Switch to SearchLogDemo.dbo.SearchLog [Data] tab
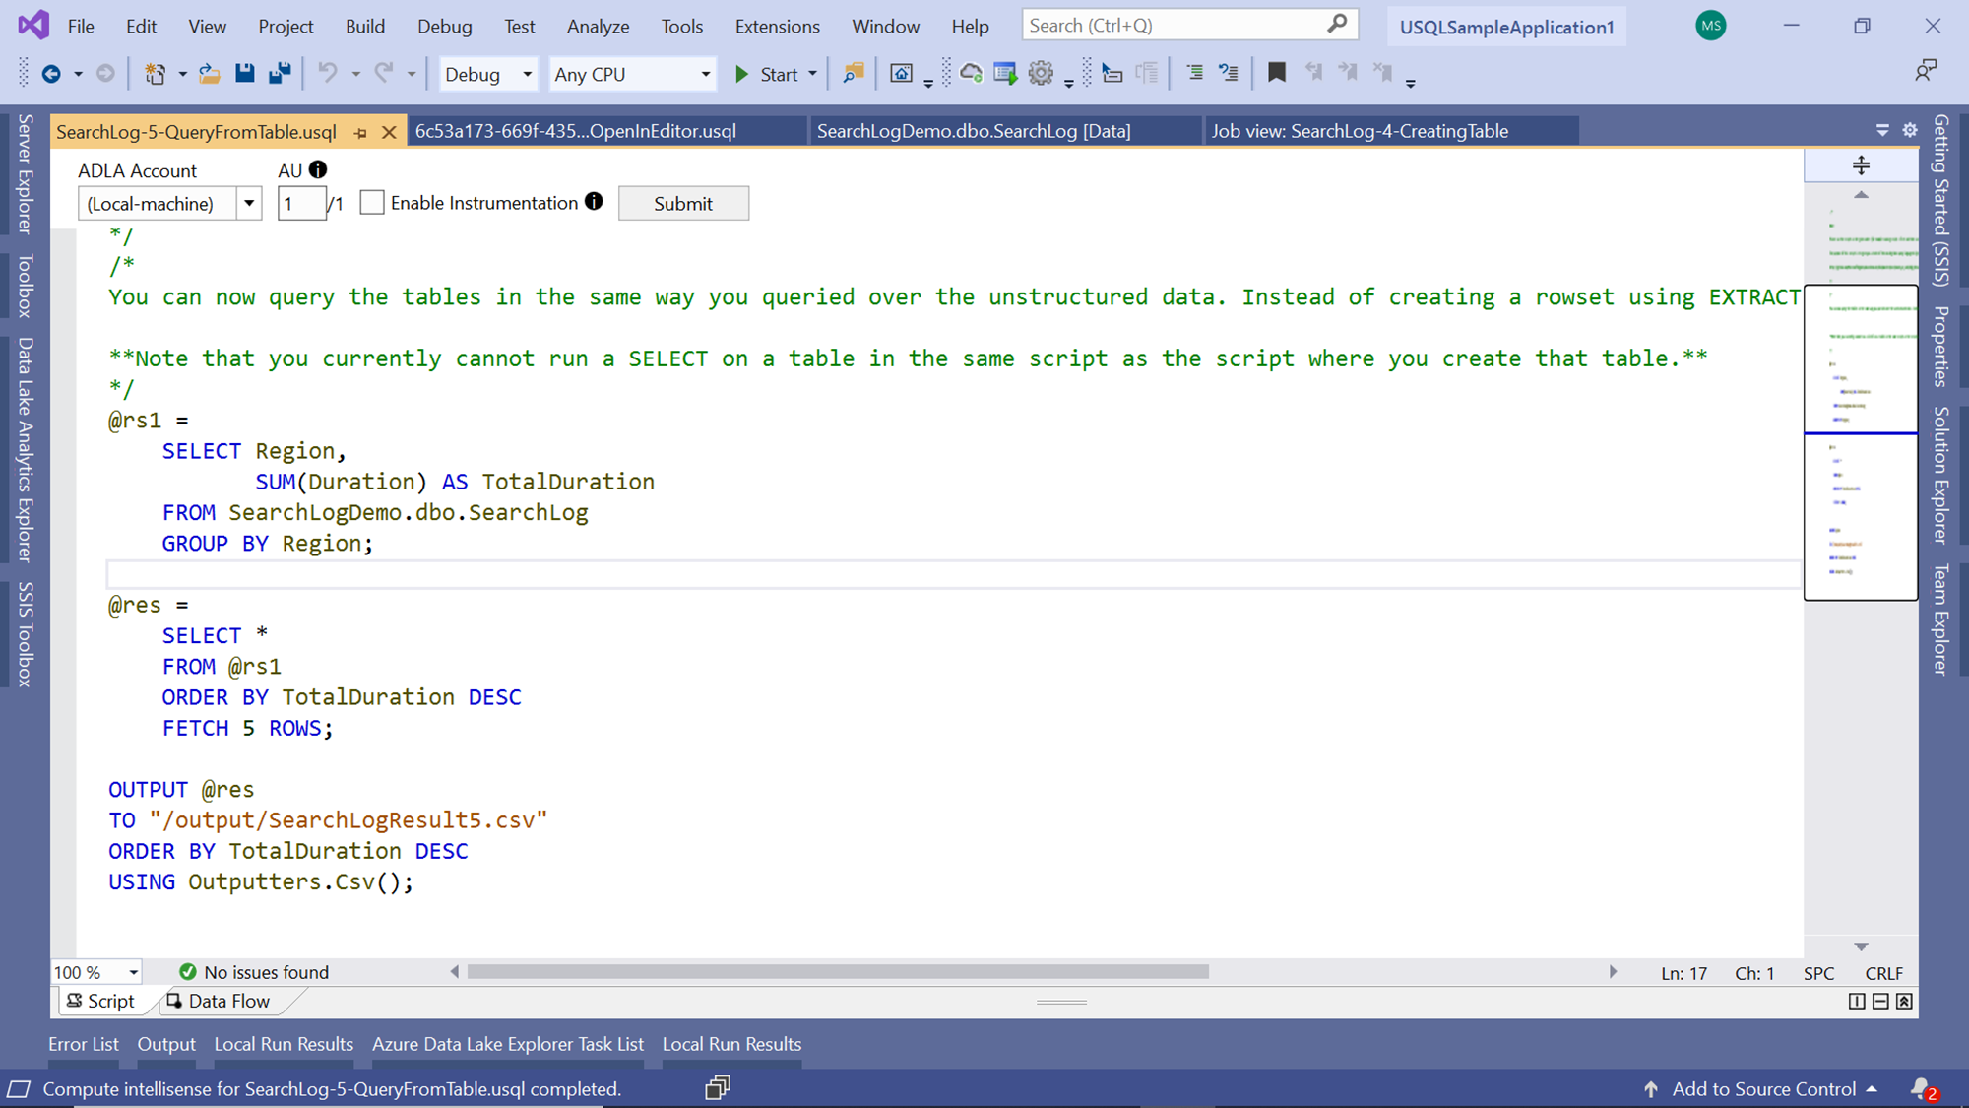The height and width of the screenshot is (1108, 1969). (973, 131)
